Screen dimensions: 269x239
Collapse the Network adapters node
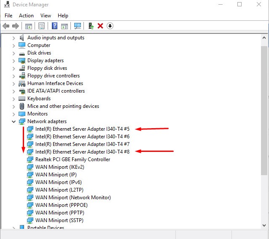coord(14,122)
